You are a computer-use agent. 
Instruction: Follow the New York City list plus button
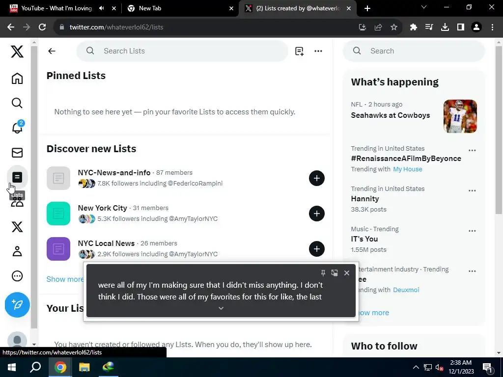click(x=317, y=214)
